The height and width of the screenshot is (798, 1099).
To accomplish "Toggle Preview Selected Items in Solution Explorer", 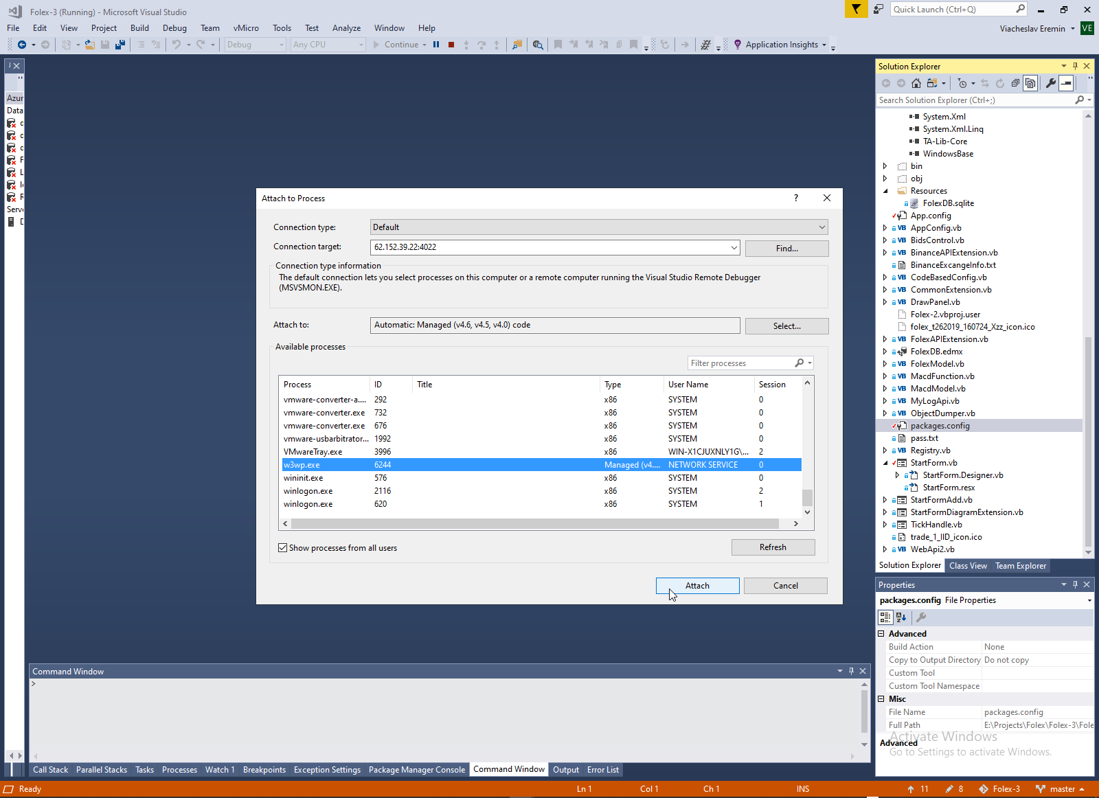I will pyautogui.click(x=1066, y=83).
